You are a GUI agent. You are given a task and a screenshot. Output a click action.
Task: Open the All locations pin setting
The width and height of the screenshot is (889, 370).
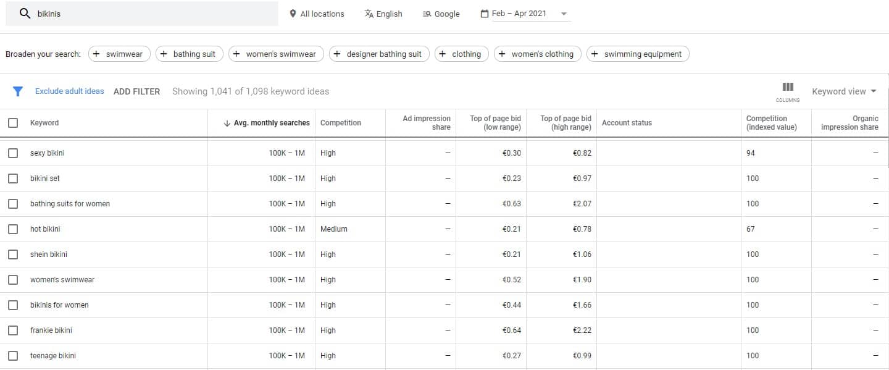[317, 14]
